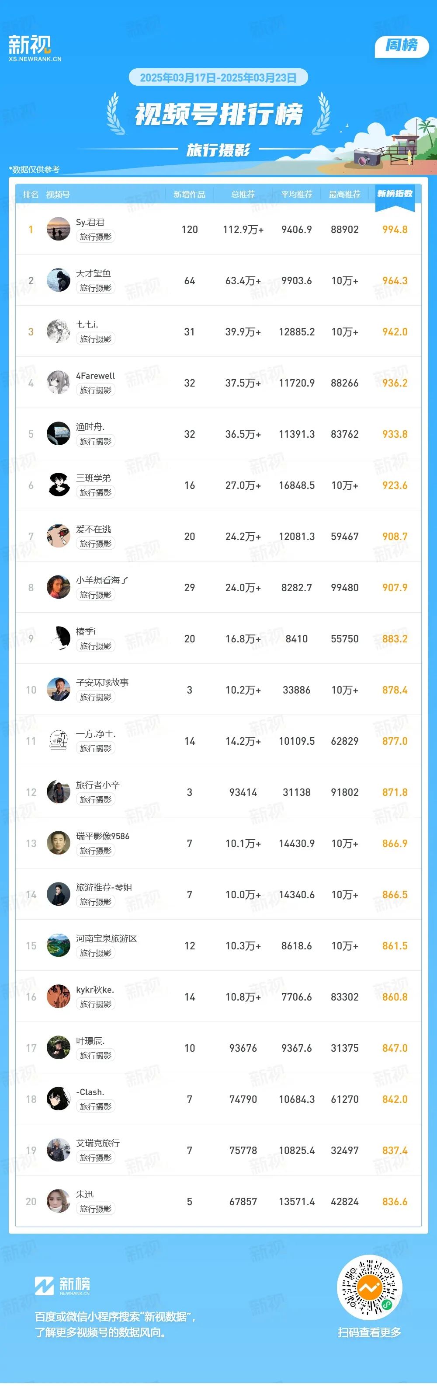437x1388 pixels.
Task: Click the 旅行摄影 tag under 渔时舟.
Action: click(95, 441)
